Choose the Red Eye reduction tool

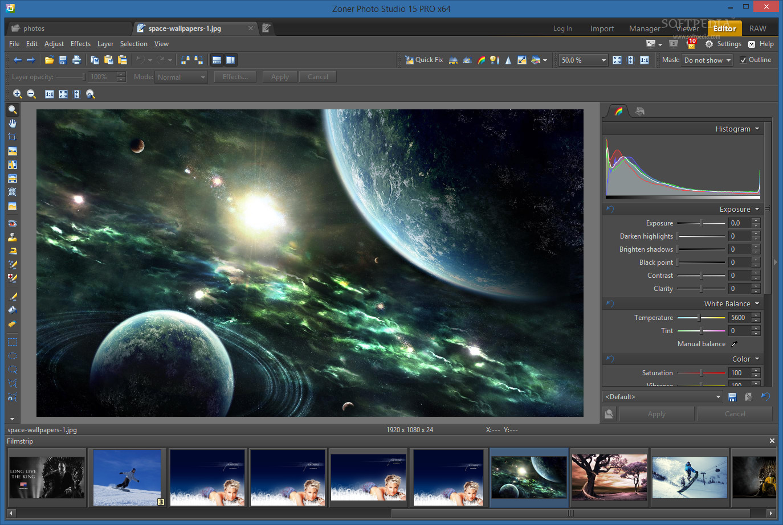tap(12, 224)
